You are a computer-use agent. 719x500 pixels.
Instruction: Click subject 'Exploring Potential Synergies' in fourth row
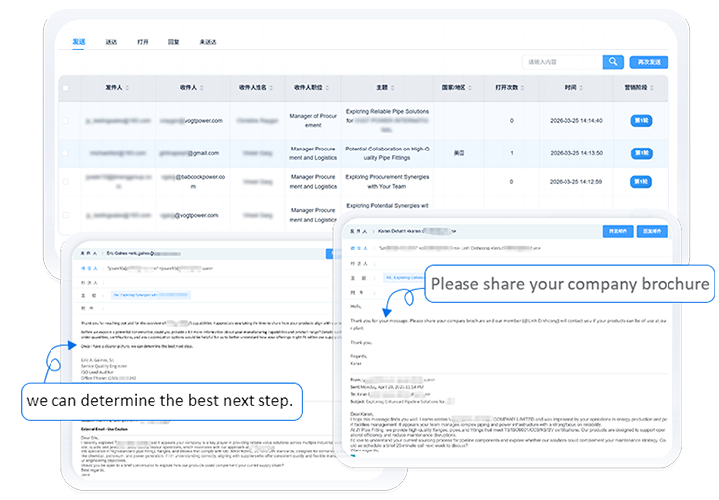click(387, 206)
